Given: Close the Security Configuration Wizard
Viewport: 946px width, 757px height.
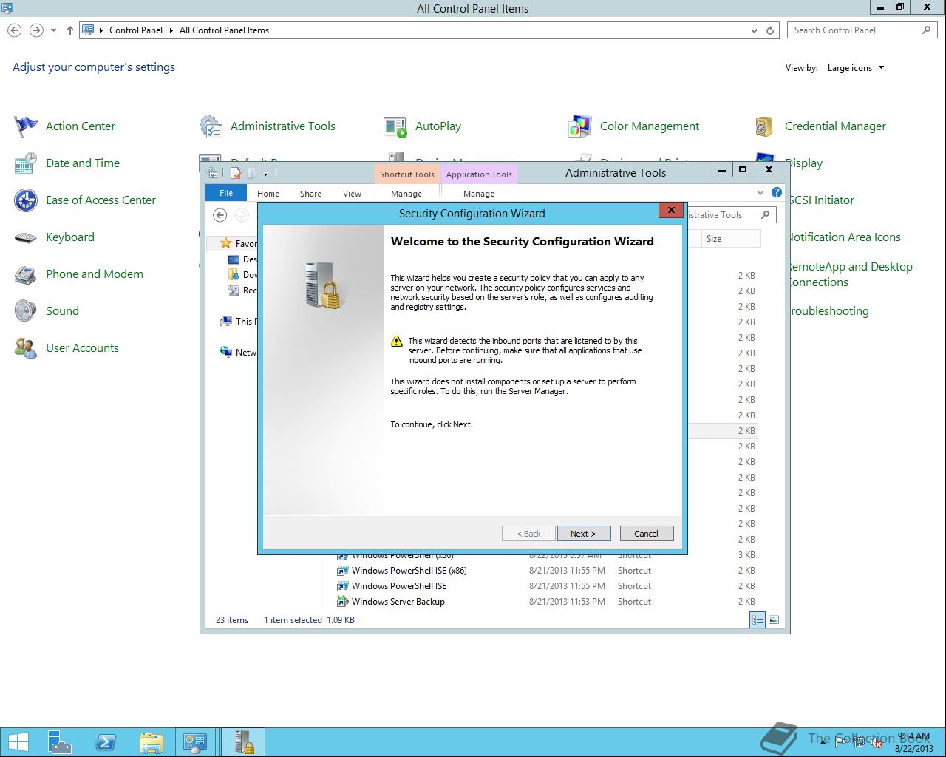Looking at the screenshot, I should [670, 210].
